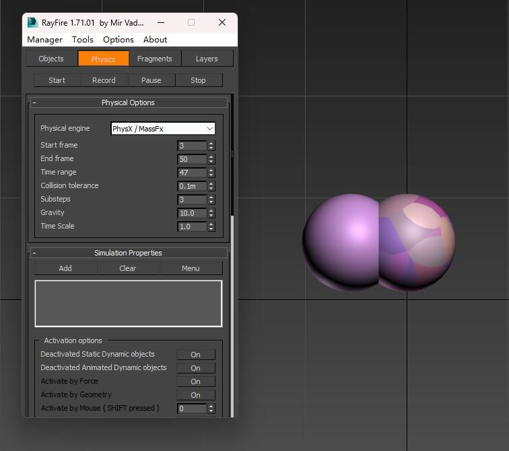This screenshot has width=509, height=451.
Task: Click the Gravity value field
Action: [x=192, y=213]
